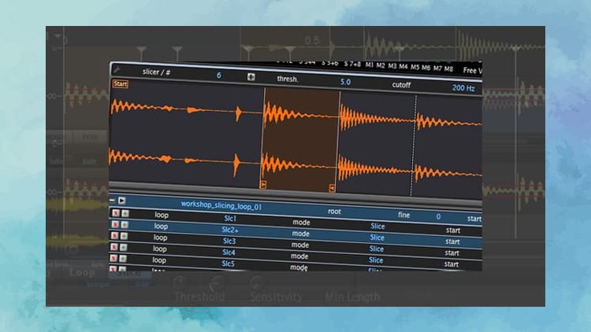The image size is (591, 332).
Task: Toggle the M1 button
Action: click(369, 65)
